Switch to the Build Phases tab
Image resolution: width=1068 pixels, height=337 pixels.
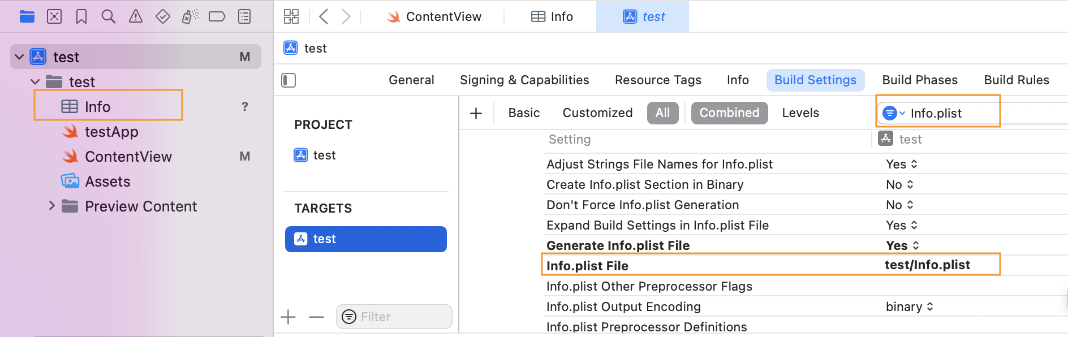coord(920,80)
